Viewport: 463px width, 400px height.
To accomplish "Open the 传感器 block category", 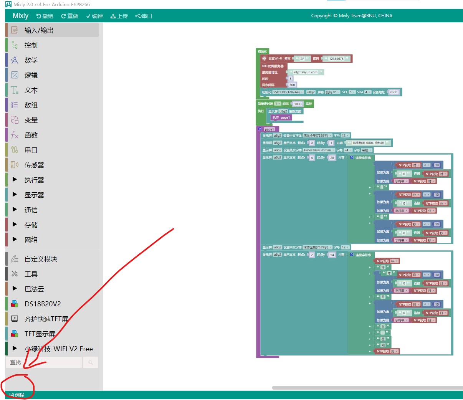I will click(x=52, y=165).
